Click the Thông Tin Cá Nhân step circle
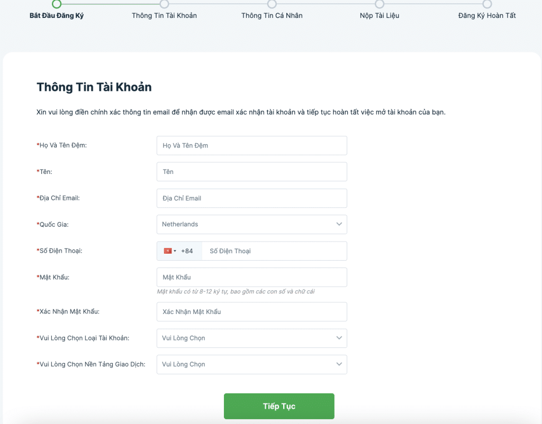The image size is (542, 424). [272, 4]
